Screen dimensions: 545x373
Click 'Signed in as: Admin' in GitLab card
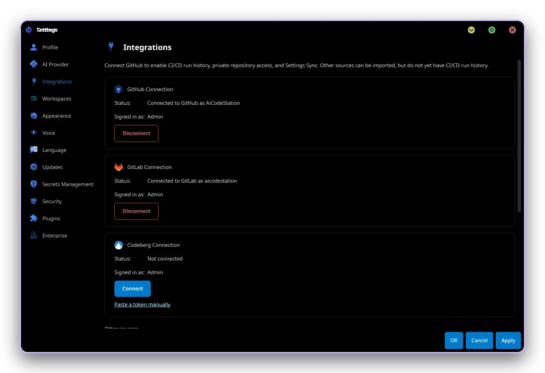(139, 195)
